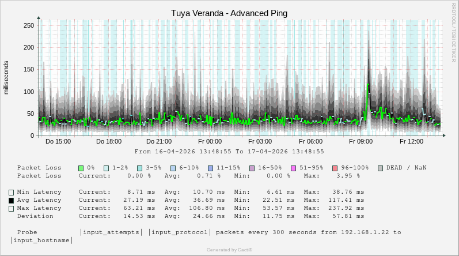This screenshot has width=459, height=256.
Task: Click the 1-2% packet loss legend swatch
Action: click(x=107, y=168)
